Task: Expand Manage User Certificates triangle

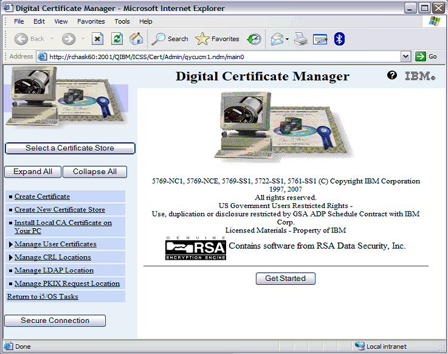Action: click(x=11, y=244)
